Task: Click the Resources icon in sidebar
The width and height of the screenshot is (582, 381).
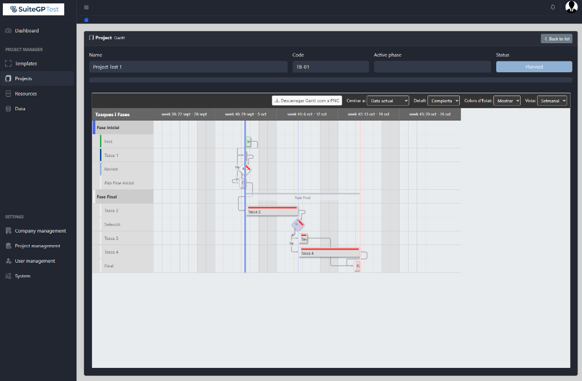Action: point(8,94)
